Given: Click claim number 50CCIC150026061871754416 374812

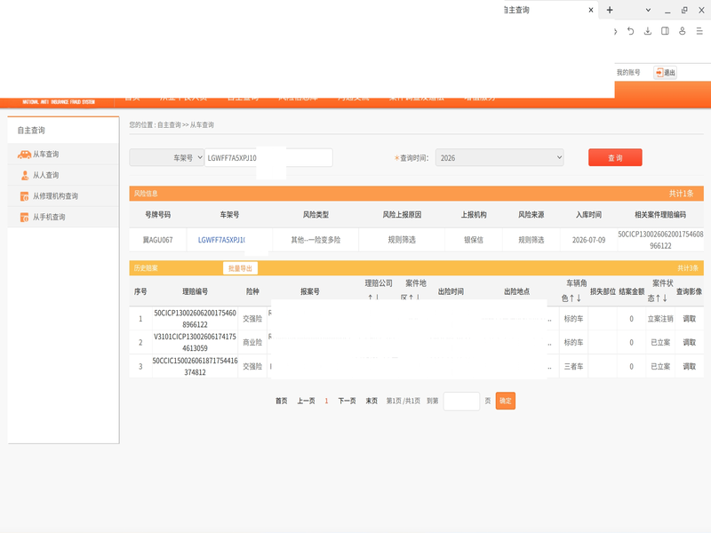Looking at the screenshot, I should (x=195, y=367).
